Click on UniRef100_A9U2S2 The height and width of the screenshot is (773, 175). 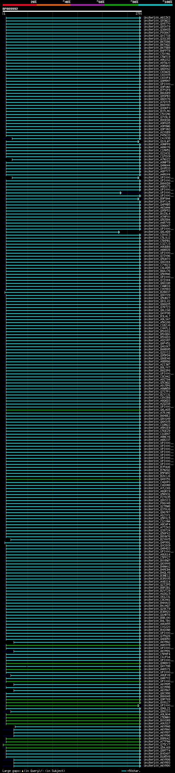[157, 60]
